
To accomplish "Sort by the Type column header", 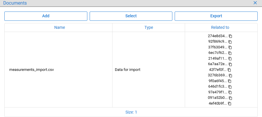I will click(149, 27).
